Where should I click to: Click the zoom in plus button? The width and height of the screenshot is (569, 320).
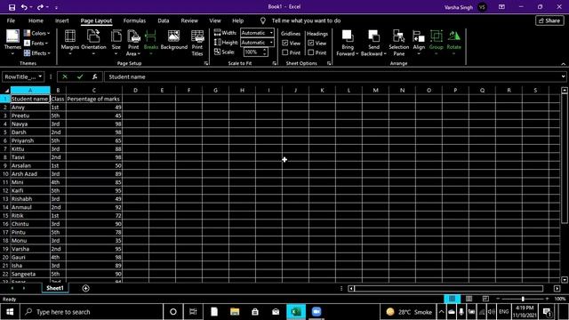click(548, 299)
